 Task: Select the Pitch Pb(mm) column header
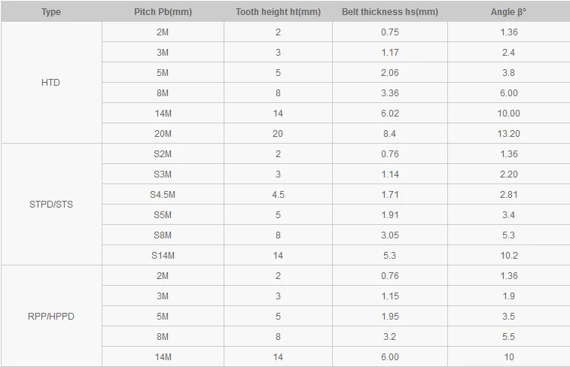pos(163,12)
